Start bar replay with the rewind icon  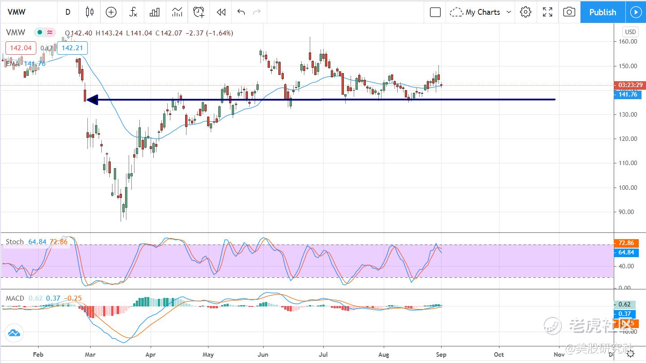click(221, 12)
